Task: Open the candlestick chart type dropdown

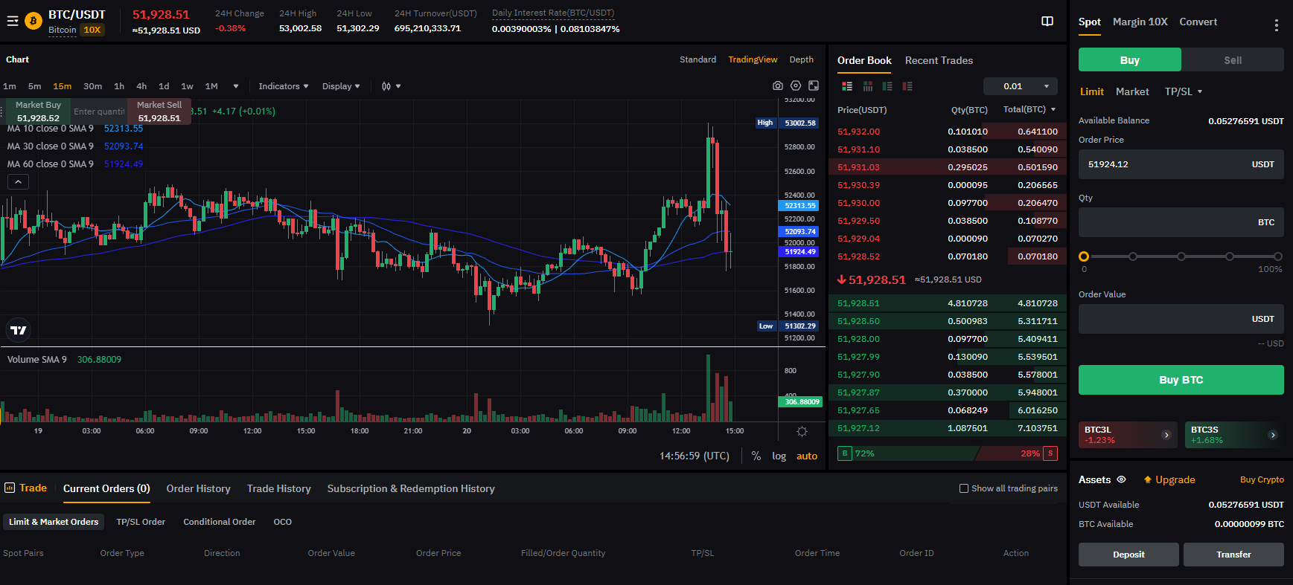Action: (x=391, y=86)
